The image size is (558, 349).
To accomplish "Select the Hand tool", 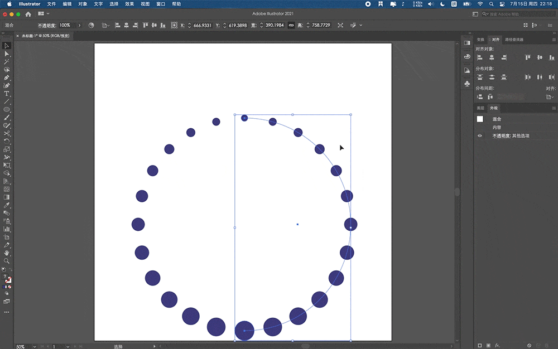I will pyautogui.click(x=6, y=253).
